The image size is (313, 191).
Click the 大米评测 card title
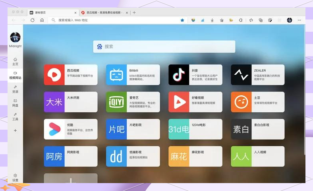pos(73,98)
